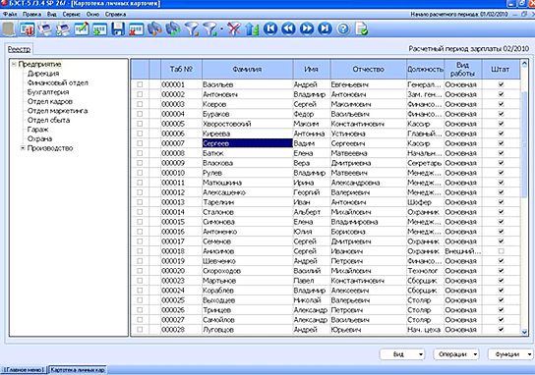
Task: Click the edit record pencil icon
Action: 82,28
